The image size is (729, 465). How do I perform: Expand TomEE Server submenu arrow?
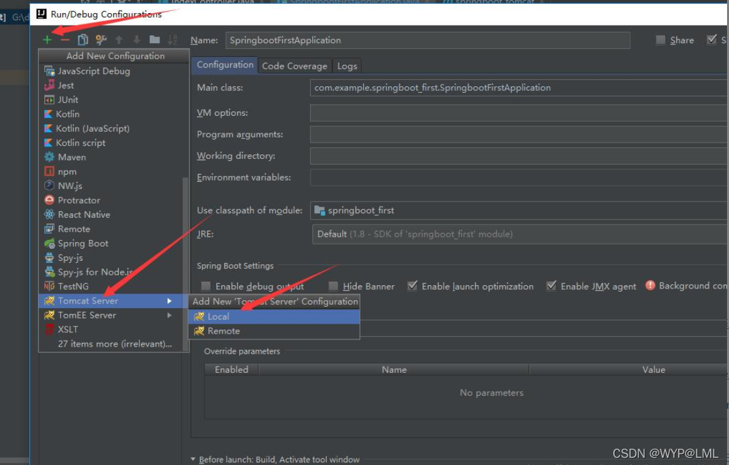pos(169,316)
